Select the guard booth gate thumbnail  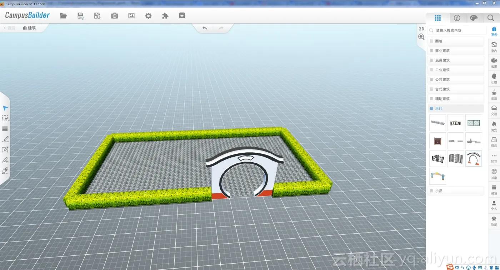(x=474, y=141)
